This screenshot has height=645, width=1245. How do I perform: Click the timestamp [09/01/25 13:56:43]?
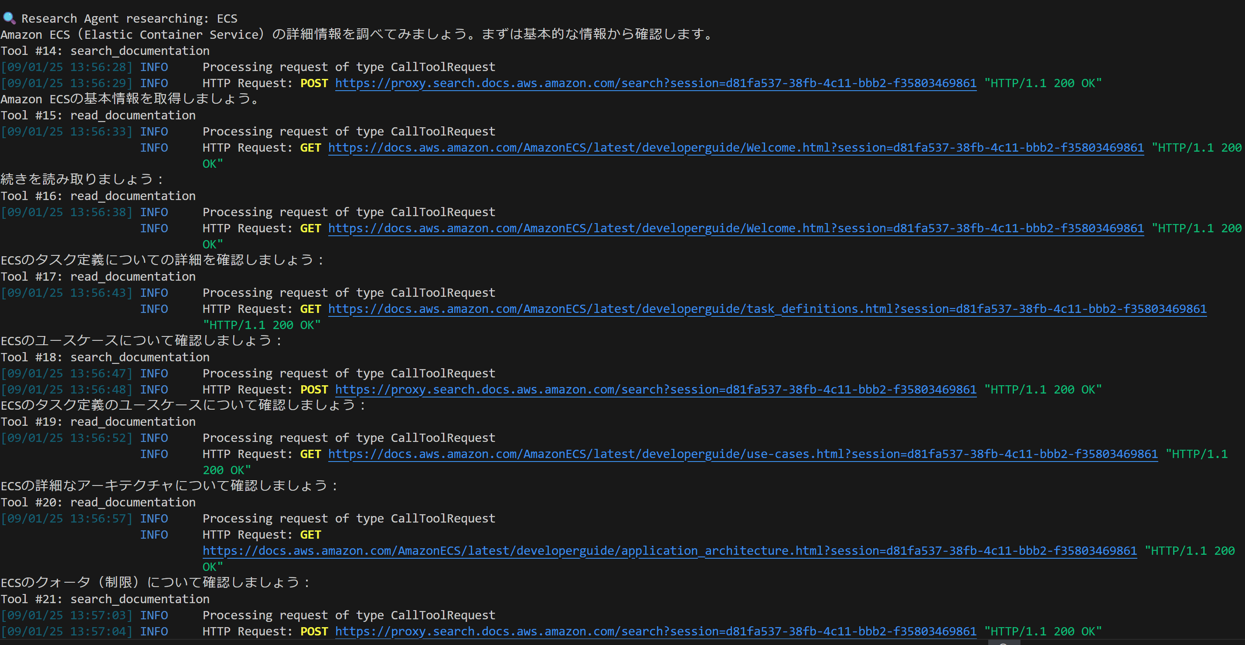67,293
